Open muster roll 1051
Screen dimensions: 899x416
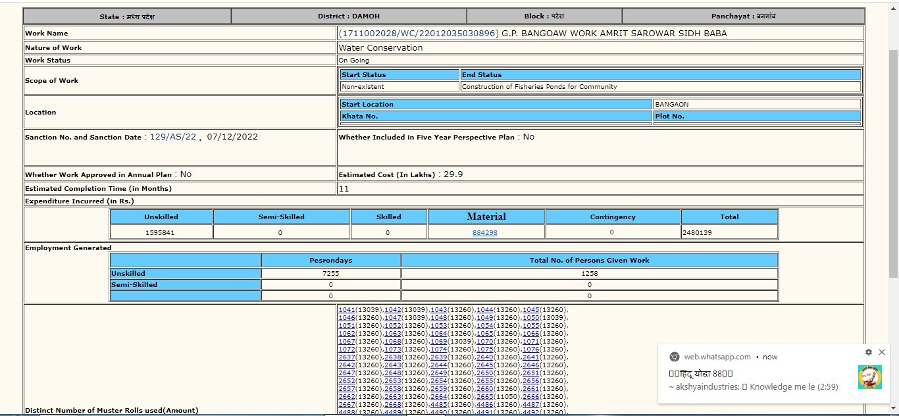(x=347, y=326)
